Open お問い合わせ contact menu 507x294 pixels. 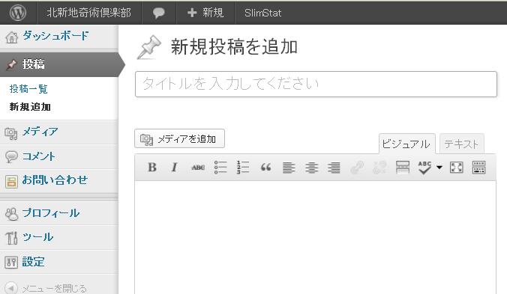tap(55, 180)
